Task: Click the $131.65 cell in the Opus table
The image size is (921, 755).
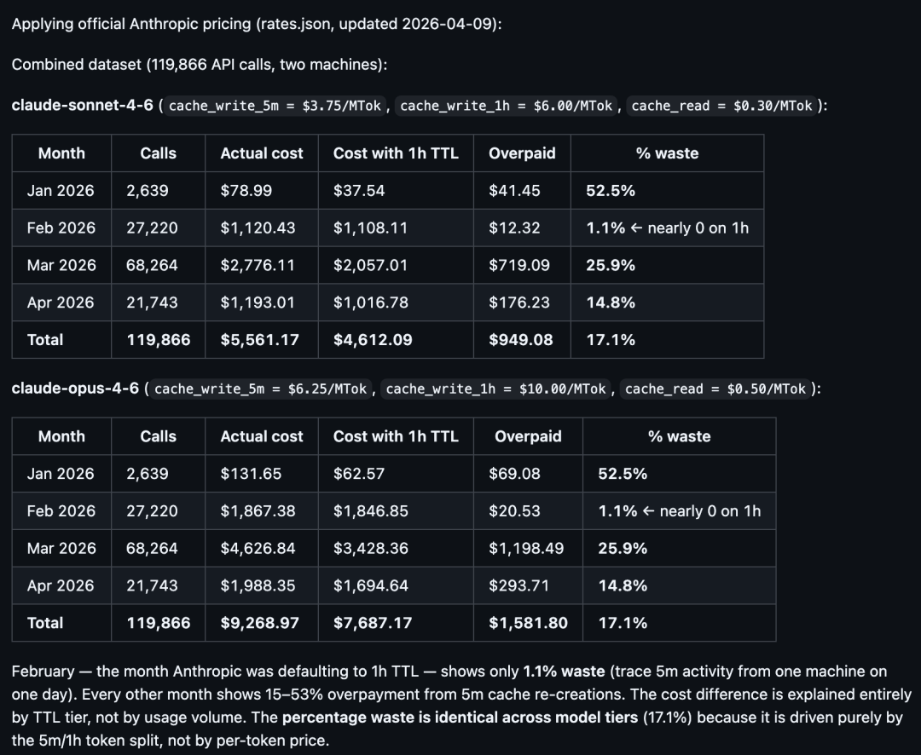Action: pyautogui.click(x=251, y=474)
